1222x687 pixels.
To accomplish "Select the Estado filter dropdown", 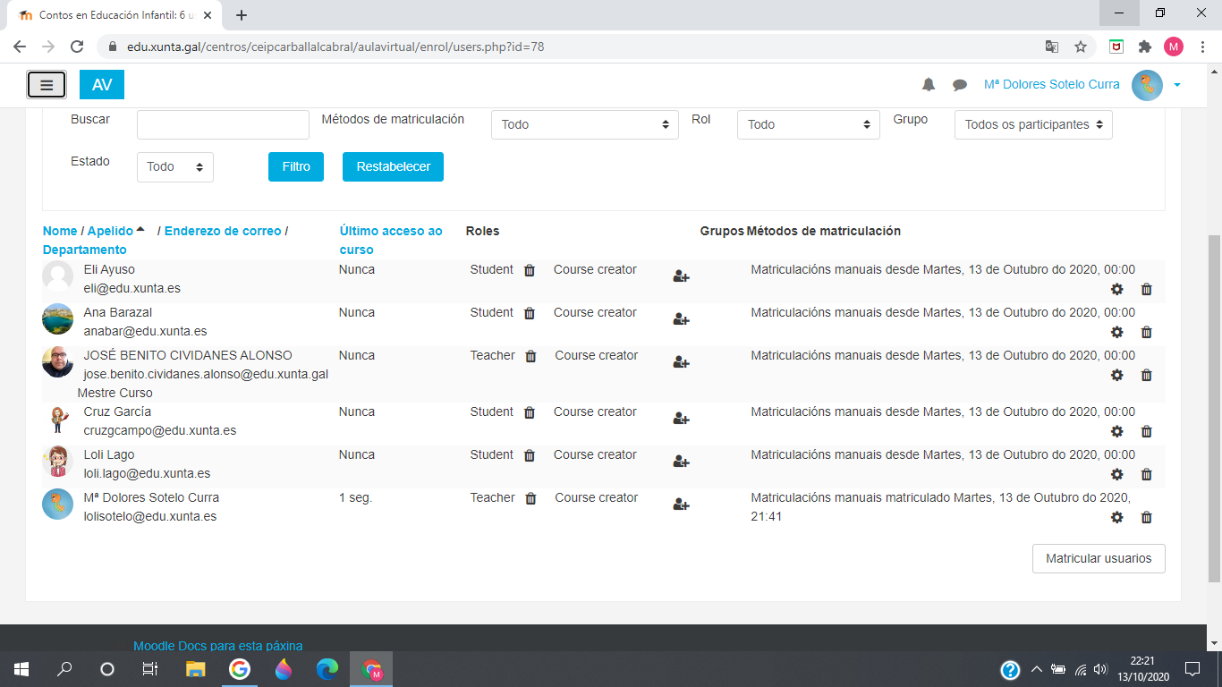I will pos(174,167).
